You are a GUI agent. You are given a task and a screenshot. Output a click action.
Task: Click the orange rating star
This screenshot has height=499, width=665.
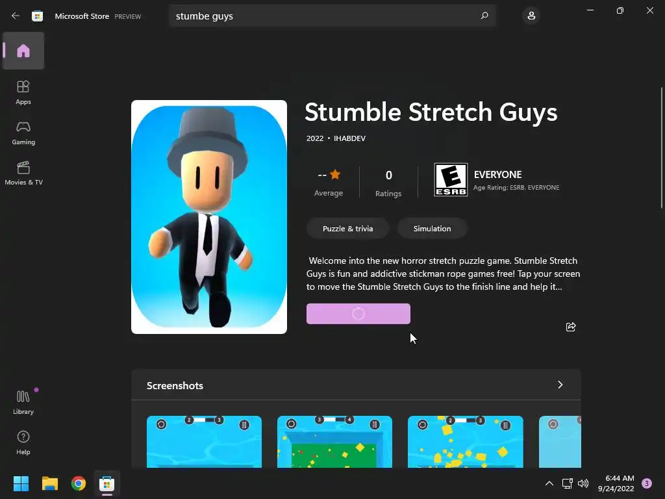pyautogui.click(x=335, y=174)
